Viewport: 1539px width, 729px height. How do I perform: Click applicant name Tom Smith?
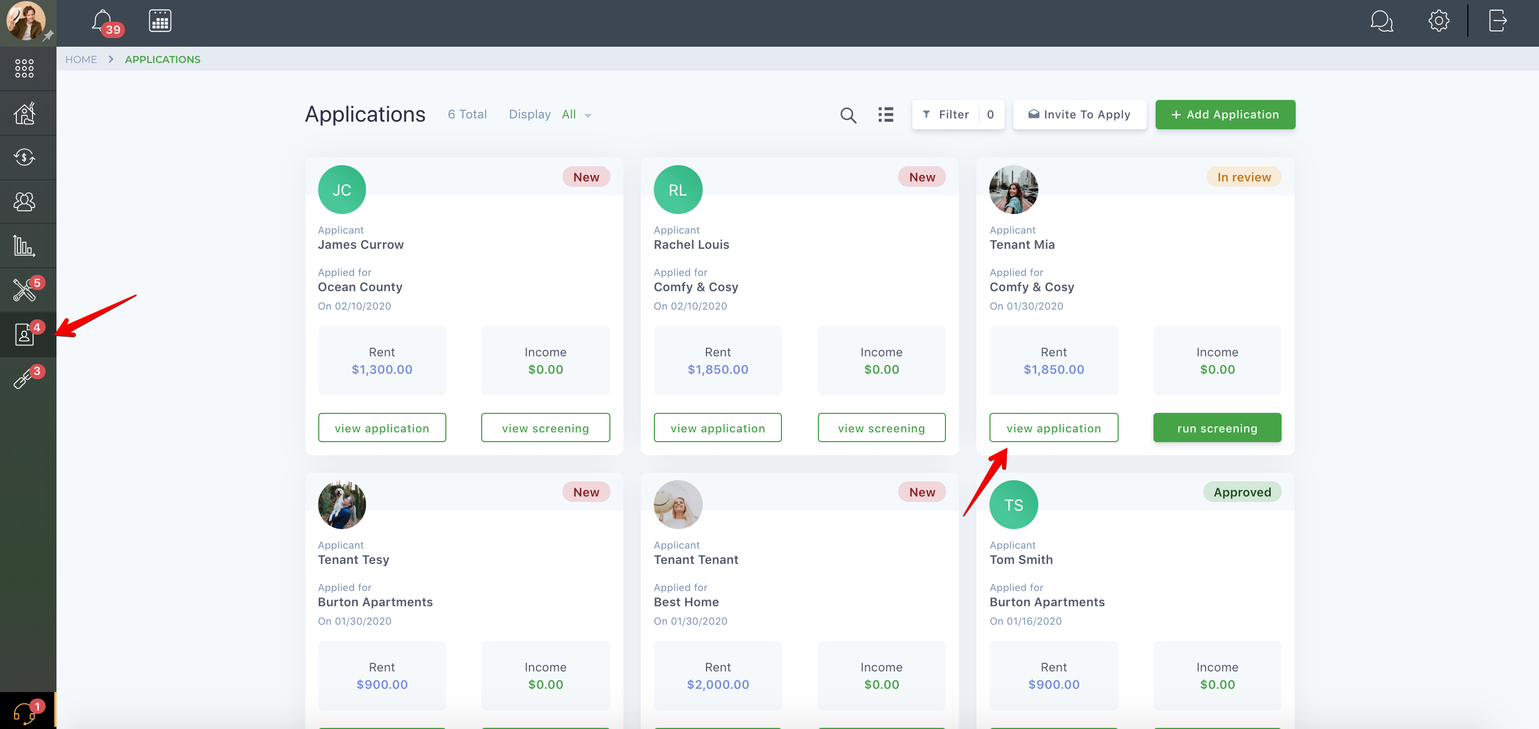coord(1021,560)
